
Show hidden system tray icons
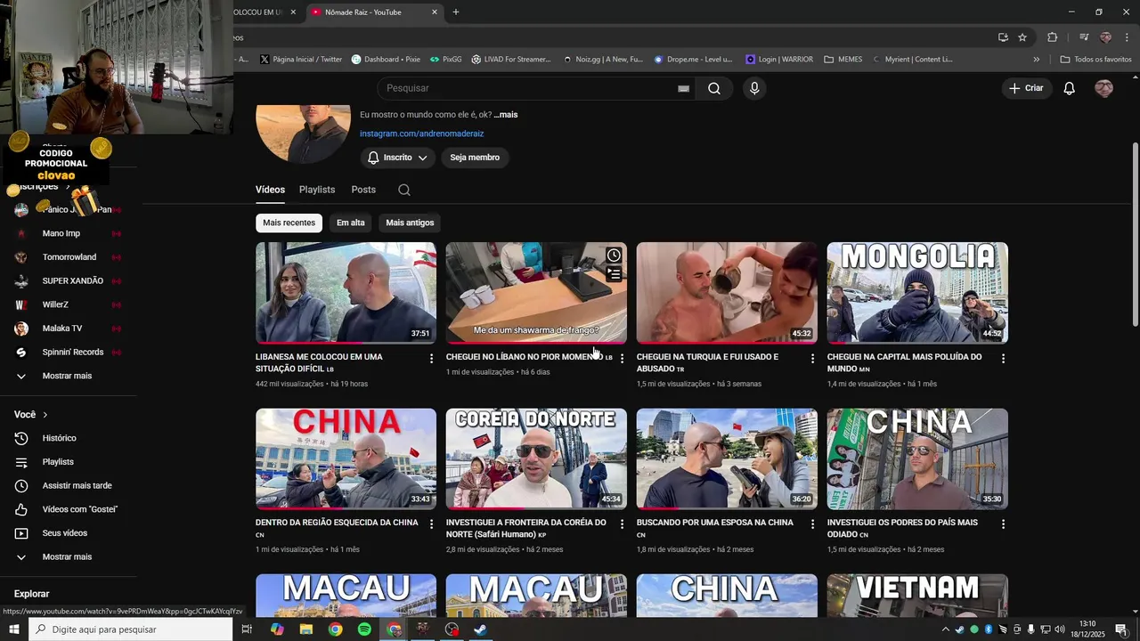click(945, 629)
